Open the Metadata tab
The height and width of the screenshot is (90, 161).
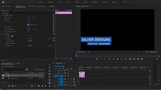(52, 6)
